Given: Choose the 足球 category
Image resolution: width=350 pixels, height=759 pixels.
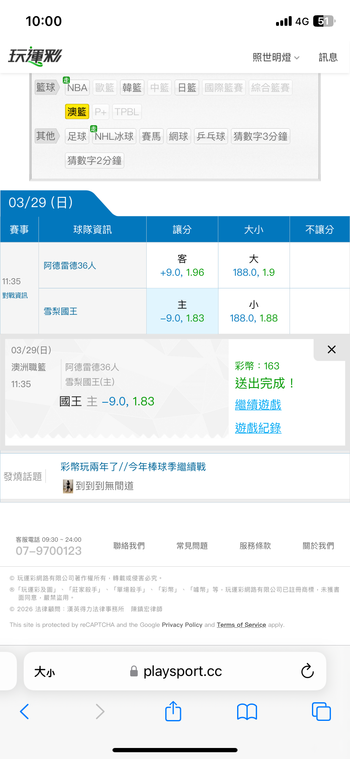Looking at the screenshot, I should point(77,136).
